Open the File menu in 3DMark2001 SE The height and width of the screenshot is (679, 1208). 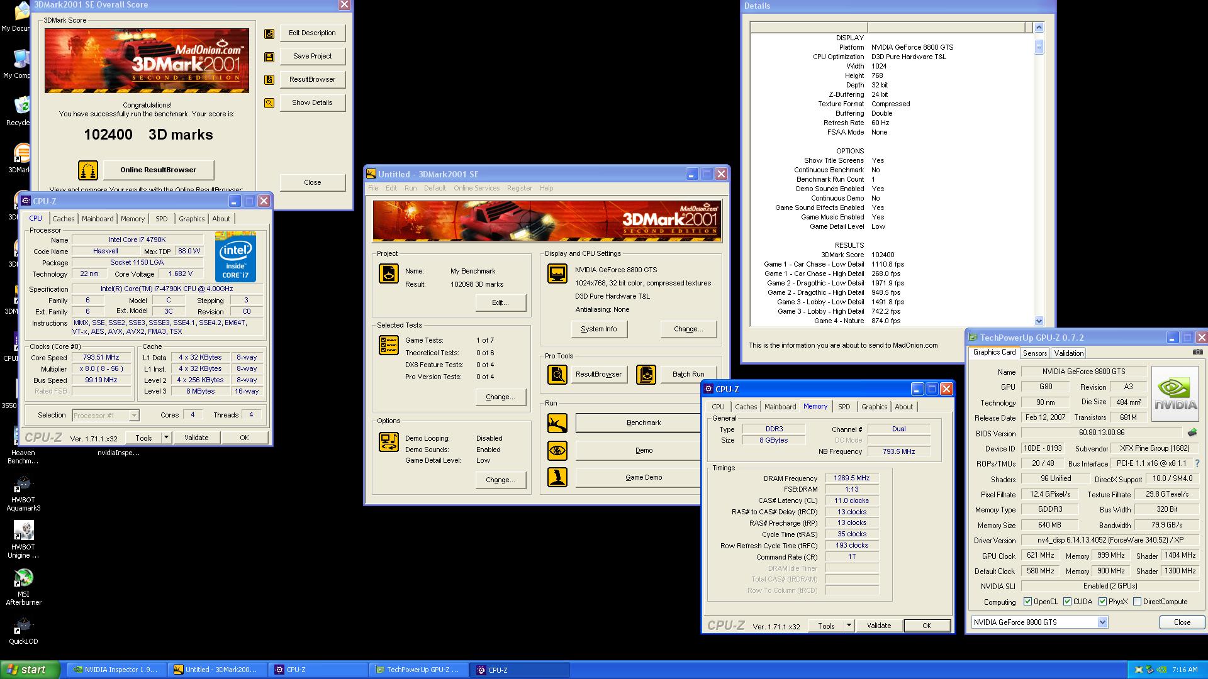pos(373,188)
